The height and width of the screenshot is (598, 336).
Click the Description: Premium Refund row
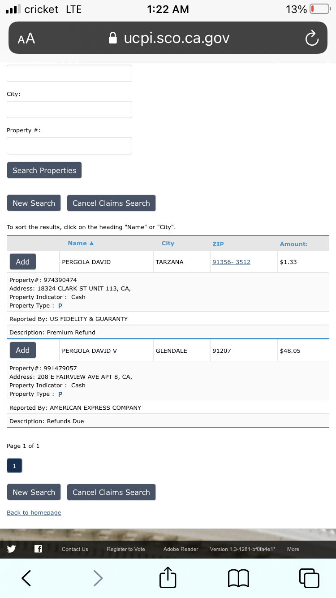[168, 332]
